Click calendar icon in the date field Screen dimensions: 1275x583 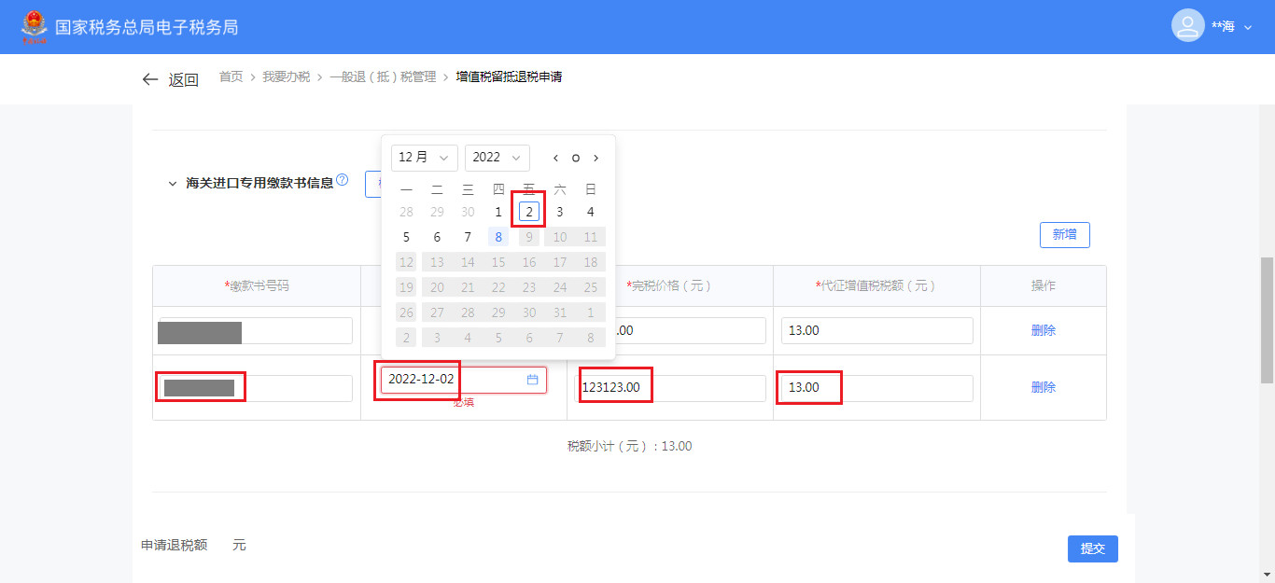pyautogui.click(x=533, y=380)
